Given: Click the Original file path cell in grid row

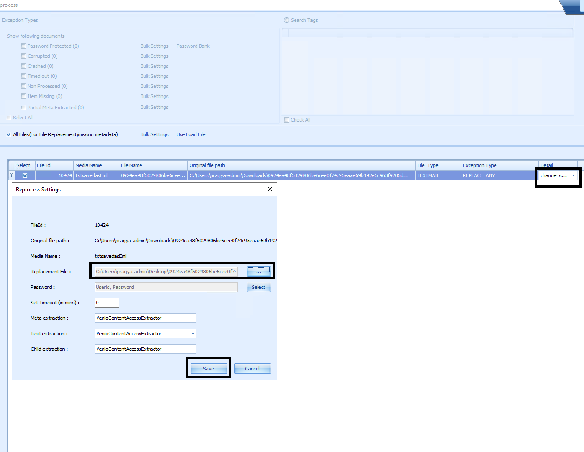Looking at the screenshot, I should pyautogui.click(x=301, y=175).
